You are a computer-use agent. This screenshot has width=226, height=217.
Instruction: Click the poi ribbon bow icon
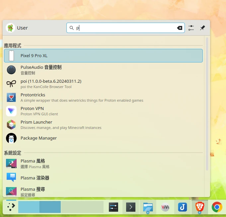[11, 84]
